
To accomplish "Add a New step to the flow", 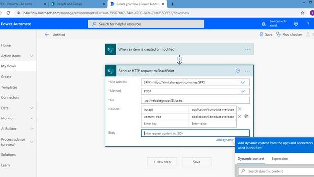I will (x=162, y=162).
